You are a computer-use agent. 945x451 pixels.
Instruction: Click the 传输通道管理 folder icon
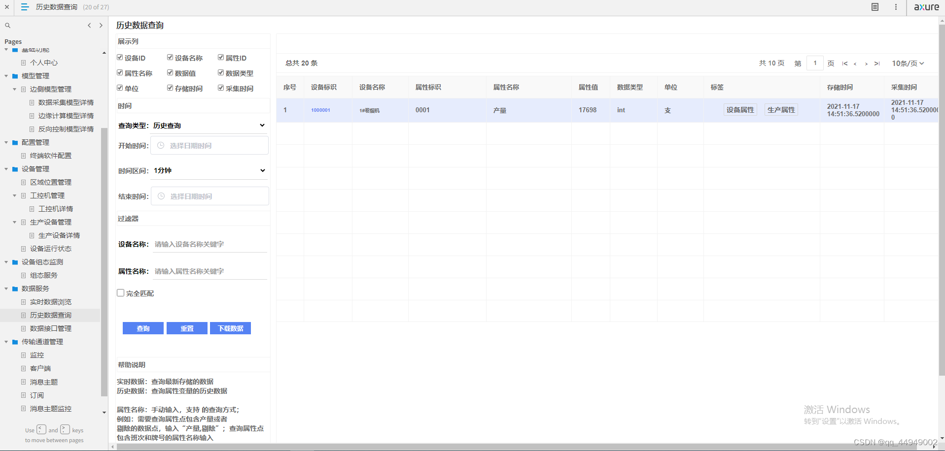15,342
